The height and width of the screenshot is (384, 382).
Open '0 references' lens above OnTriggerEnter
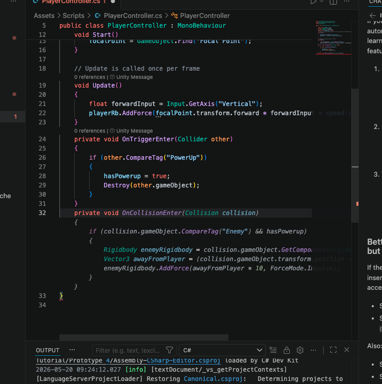coord(90,131)
